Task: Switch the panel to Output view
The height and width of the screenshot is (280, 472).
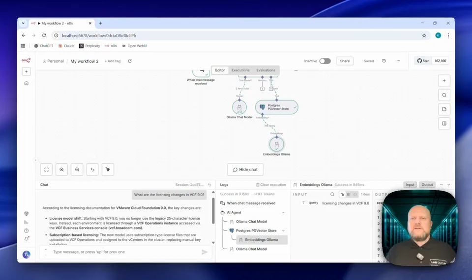Action: (427, 185)
